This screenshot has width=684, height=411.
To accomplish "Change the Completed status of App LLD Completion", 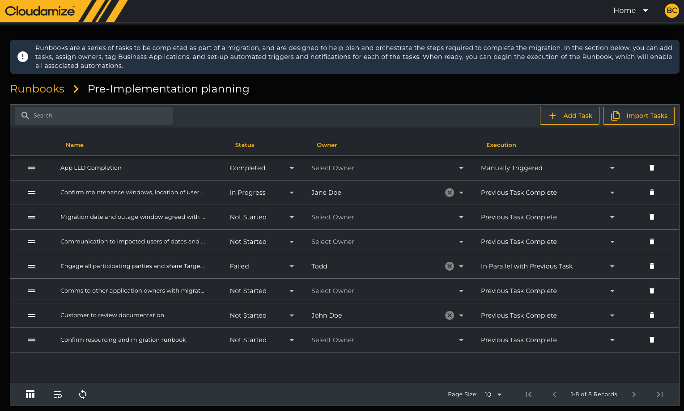I will point(262,168).
